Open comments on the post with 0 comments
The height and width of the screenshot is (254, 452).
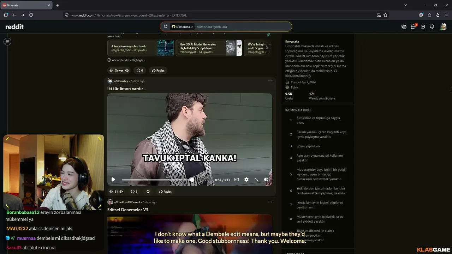tap(140, 71)
